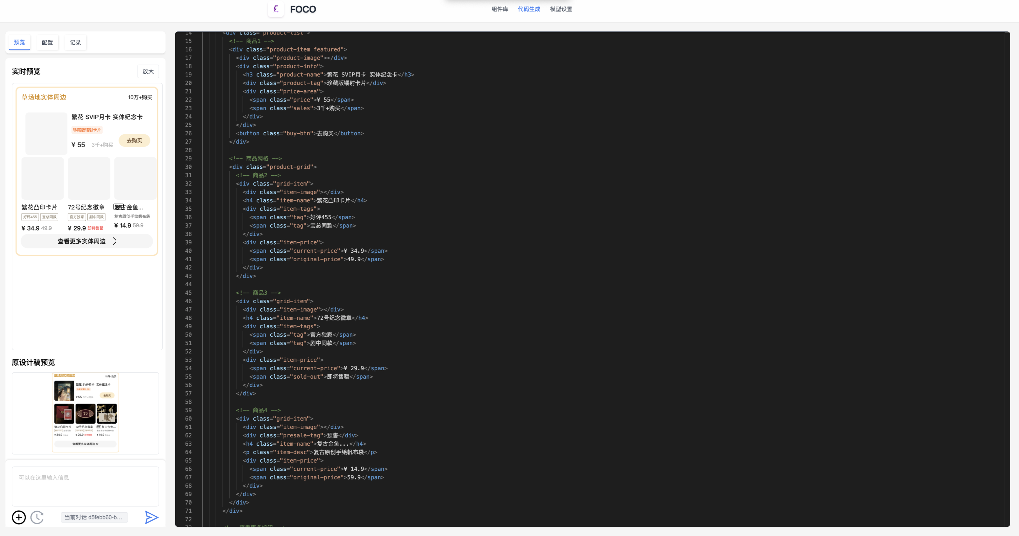1019x536 pixels.
Task: Select 代码生成 navigation item
Action: (x=528, y=9)
